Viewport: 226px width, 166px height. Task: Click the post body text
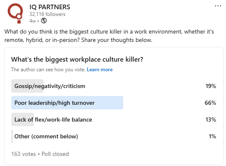click(109, 36)
